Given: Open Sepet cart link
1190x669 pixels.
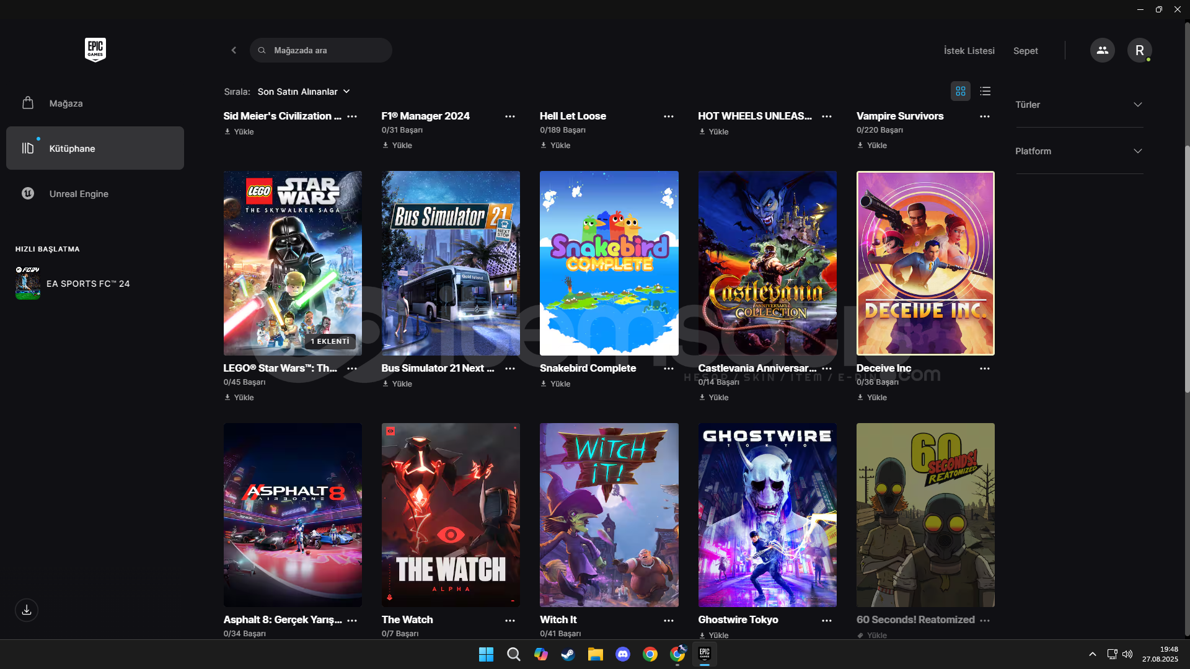Looking at the screenshot, I should click(x=1025, y=51).
